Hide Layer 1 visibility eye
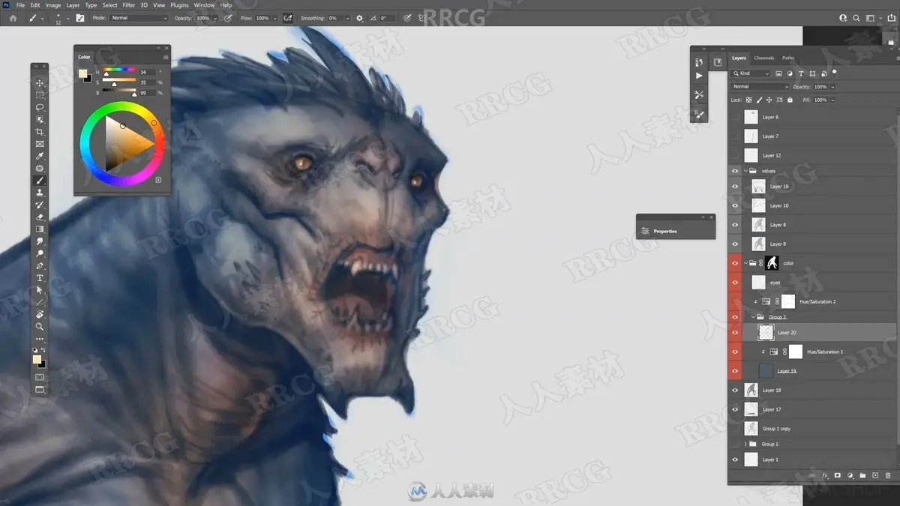Screen dimensions: 900x506 [735, 460]
